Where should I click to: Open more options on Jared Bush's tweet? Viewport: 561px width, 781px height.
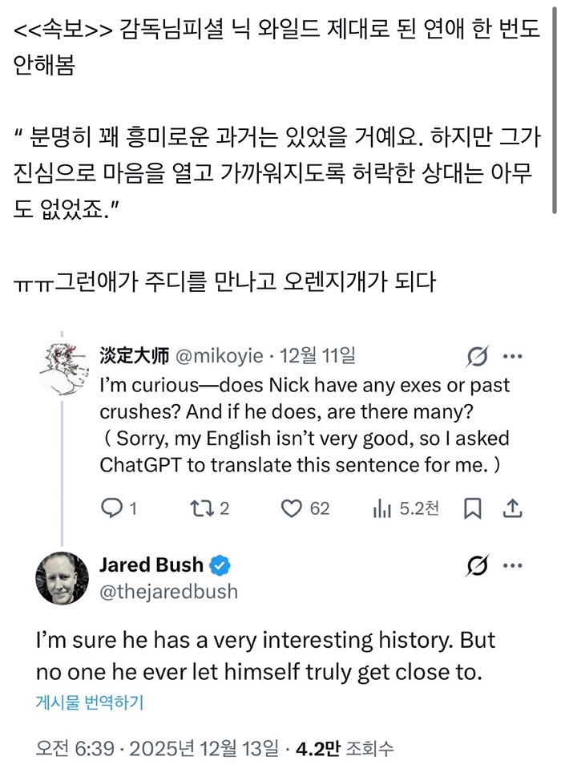tap(513, 566)
